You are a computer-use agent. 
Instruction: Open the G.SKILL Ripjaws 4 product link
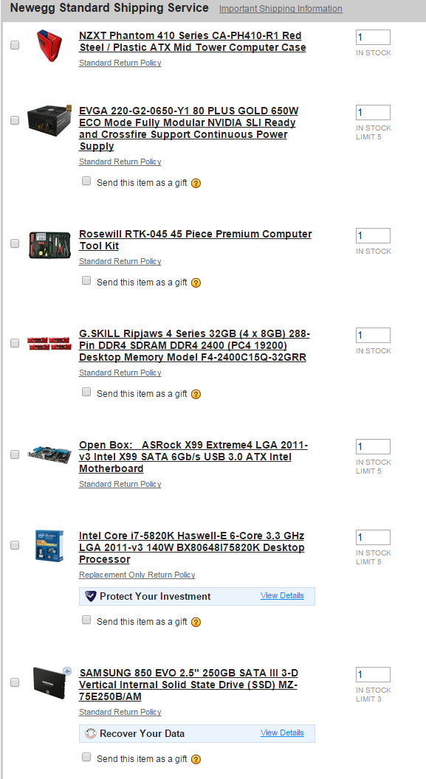pos(194,345)
